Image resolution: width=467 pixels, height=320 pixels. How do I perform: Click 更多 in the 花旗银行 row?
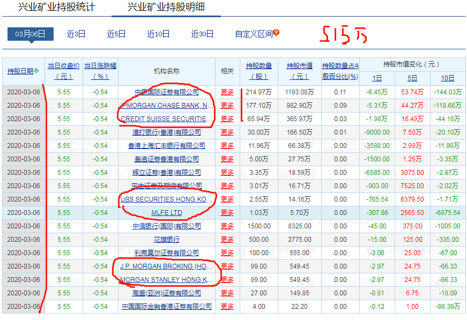click(227, 240)
